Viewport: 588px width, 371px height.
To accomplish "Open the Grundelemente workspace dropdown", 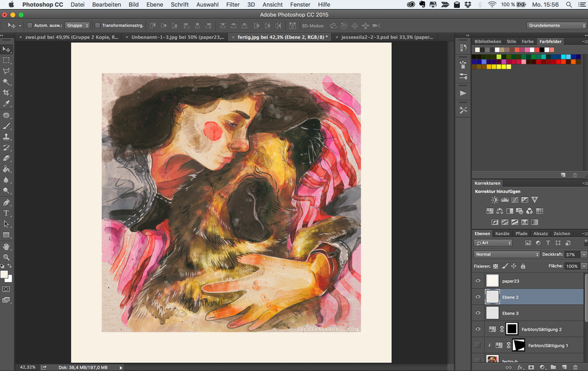I will pyautogui.click(x=556, y=25).
